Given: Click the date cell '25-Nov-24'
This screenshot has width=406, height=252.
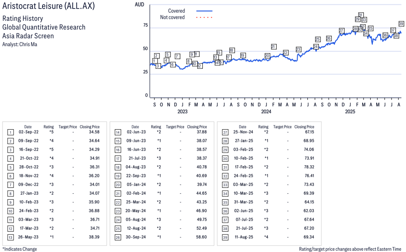Looking at the screenshot, I should tap(243, 132).
